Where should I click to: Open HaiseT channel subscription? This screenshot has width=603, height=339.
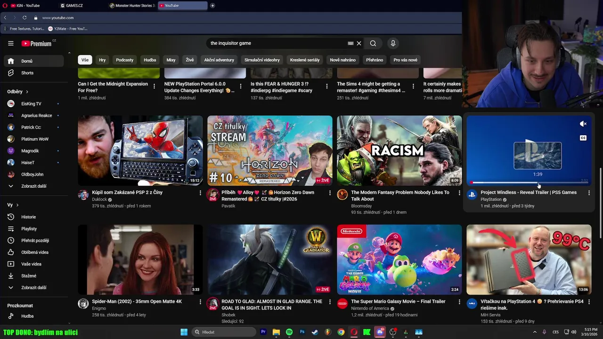33,162
